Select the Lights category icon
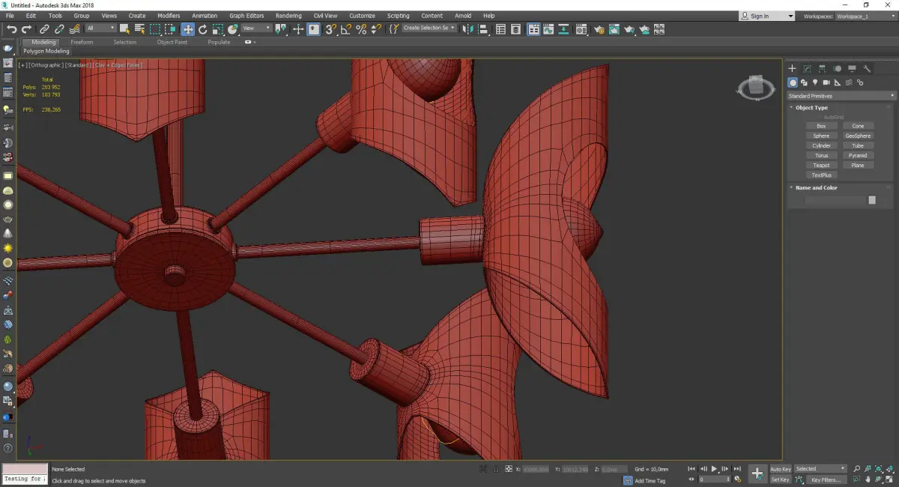Screen dimensions: 899x487 tap(814, 82)
